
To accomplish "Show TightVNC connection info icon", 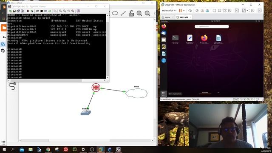I will [23, 11].
